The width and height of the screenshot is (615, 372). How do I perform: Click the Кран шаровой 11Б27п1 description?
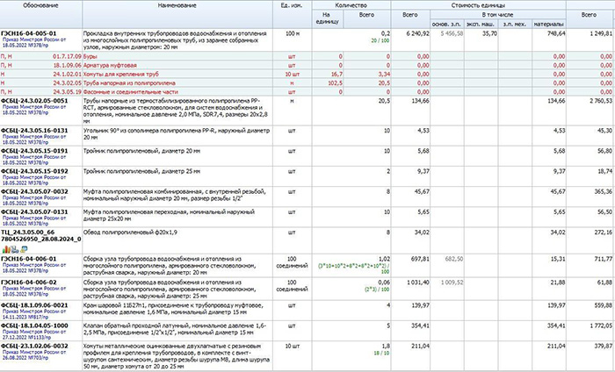pyautogui.click(x=173, y=309)
